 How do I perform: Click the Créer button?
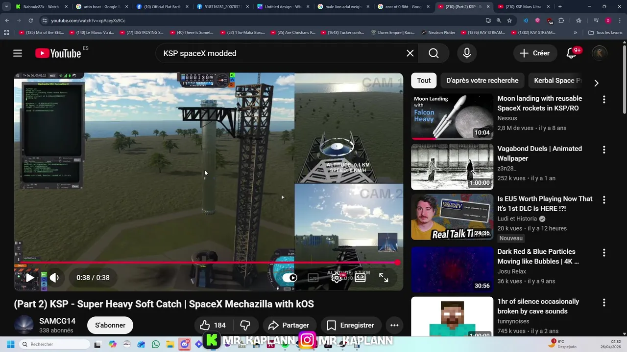(535, 53)
